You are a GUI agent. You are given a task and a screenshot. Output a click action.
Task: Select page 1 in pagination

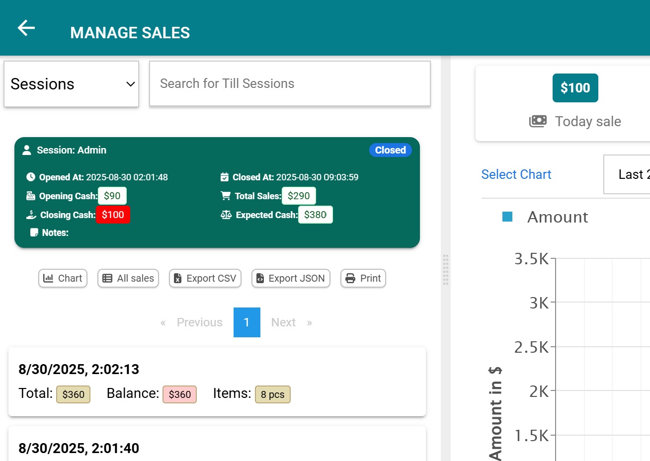coord(247,322)
